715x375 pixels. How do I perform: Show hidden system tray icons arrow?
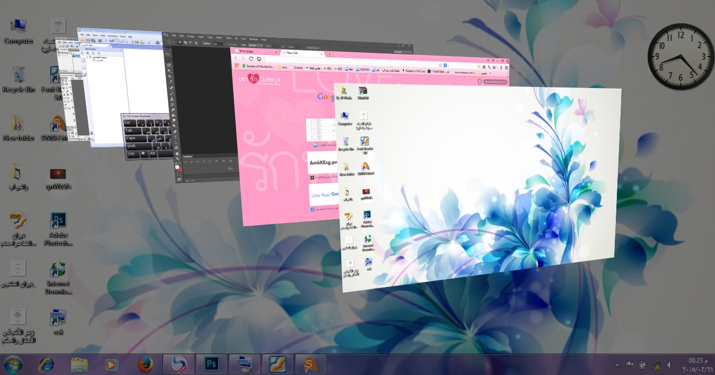(x=617, y=365)
